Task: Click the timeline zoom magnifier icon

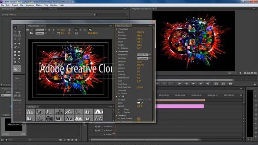Action: pos(84,125)
